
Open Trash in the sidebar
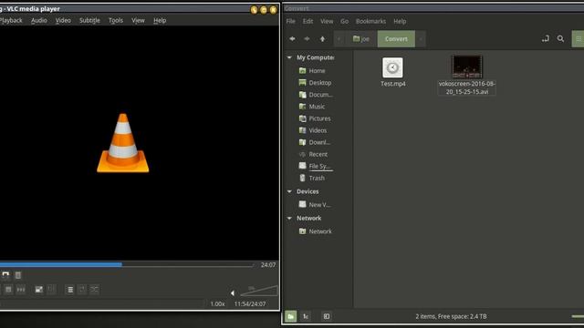pos(312,178)
